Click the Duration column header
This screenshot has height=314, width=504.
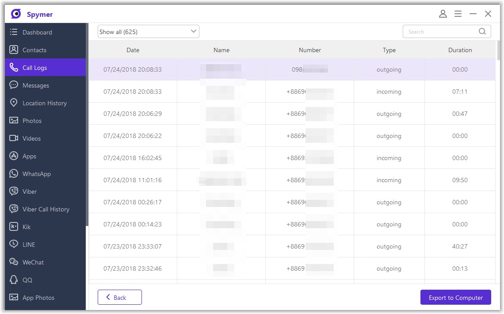(x=460, y=50)
